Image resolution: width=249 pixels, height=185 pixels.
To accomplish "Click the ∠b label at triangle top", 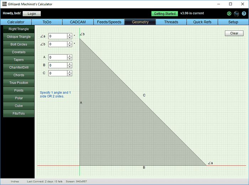I will (x=82, y=34).
